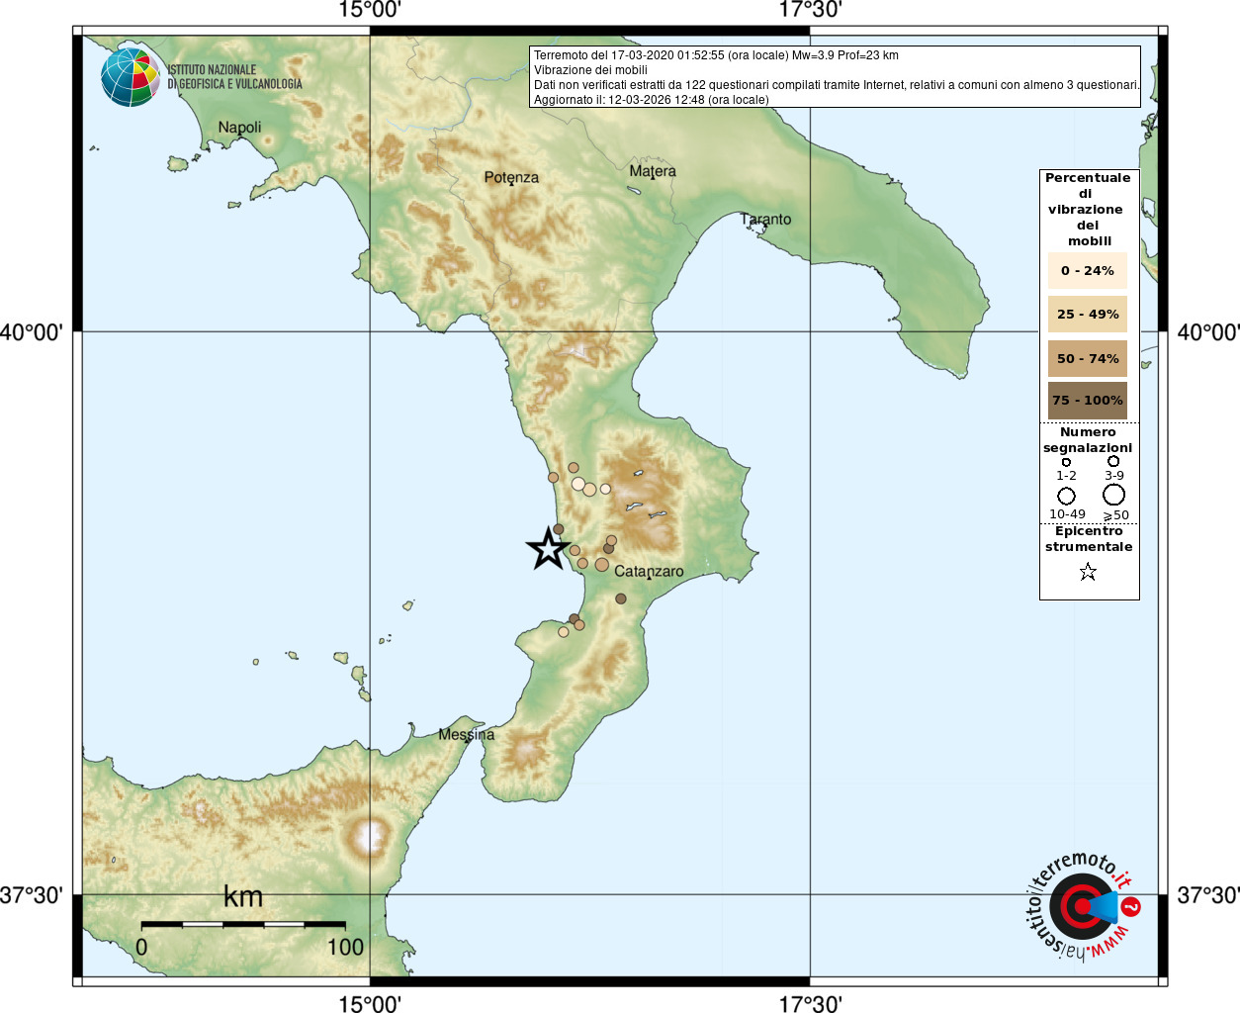1240x1013 pixels.
Task: Click the earthquake info header text box
Action: (836, 77)
